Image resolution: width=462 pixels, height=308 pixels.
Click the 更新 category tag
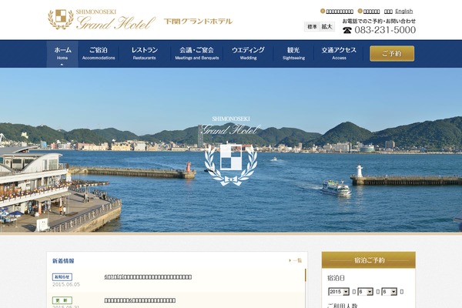(x=62, y=300)
